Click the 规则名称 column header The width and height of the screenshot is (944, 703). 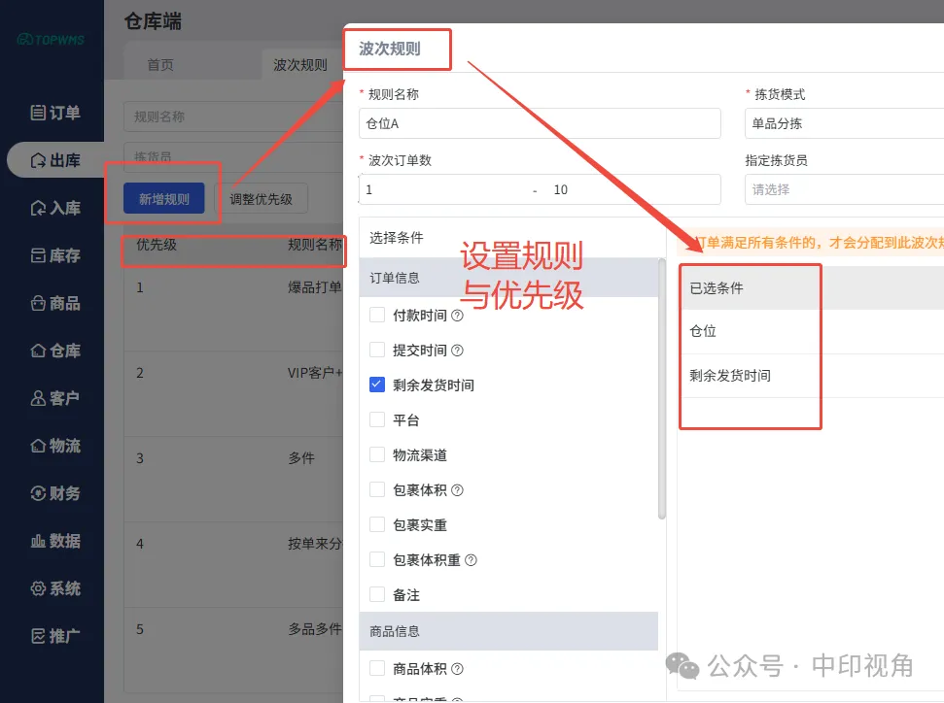(315, 245)
